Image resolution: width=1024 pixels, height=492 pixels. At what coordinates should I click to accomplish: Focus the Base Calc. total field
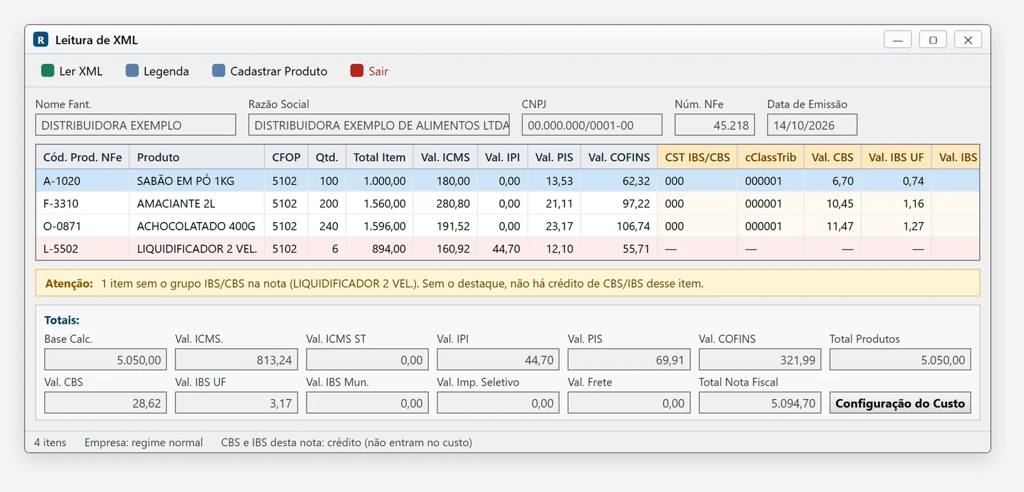click(106, 360)
